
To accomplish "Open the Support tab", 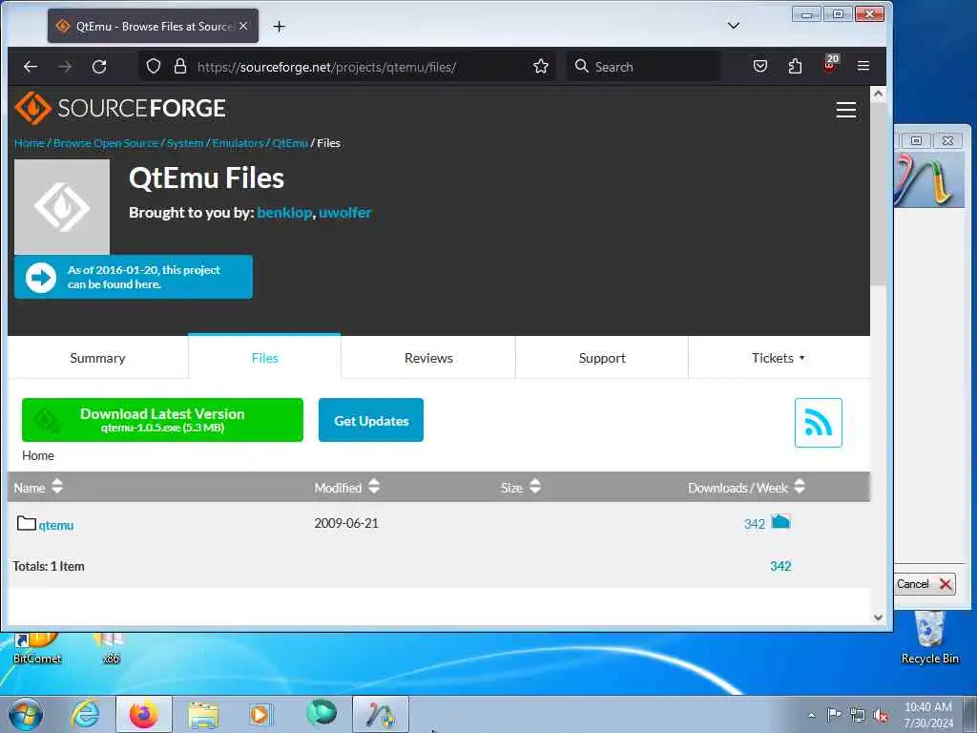I will (x=602, y=358).
